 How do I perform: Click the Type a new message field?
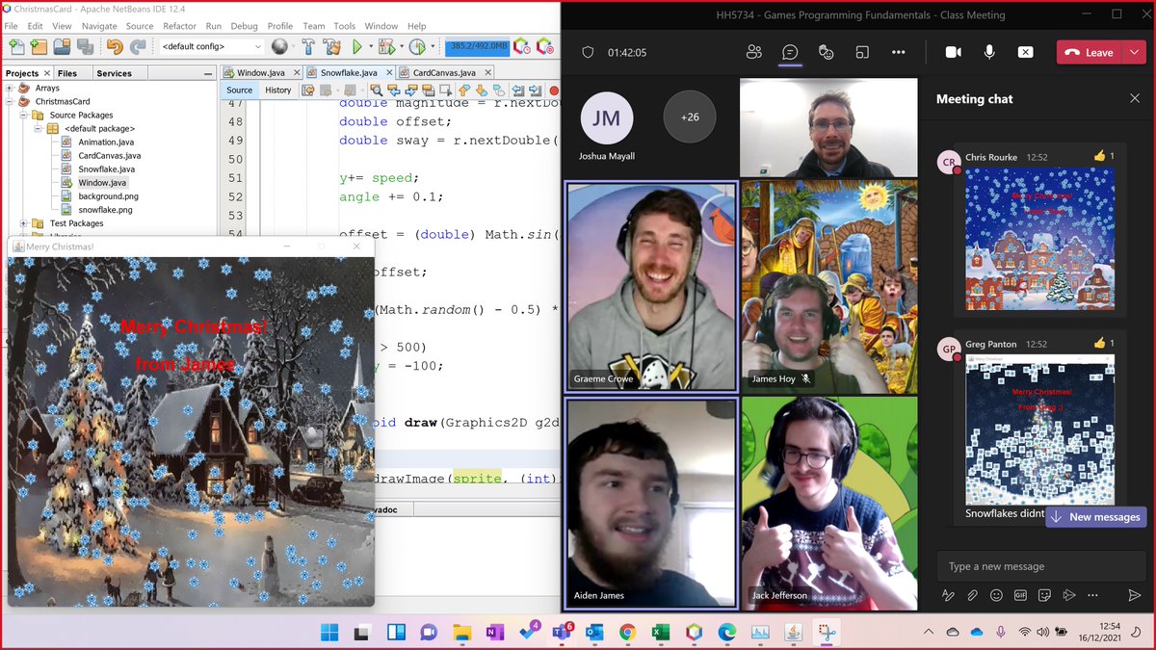click(1040, 566)
